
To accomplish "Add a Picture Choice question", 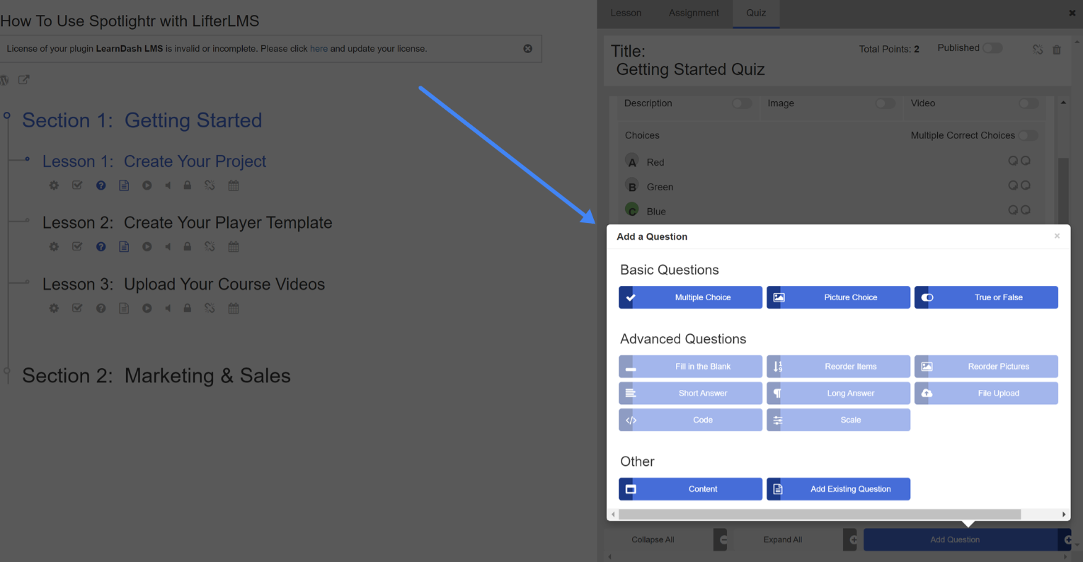I will click(x=838, y=297).
